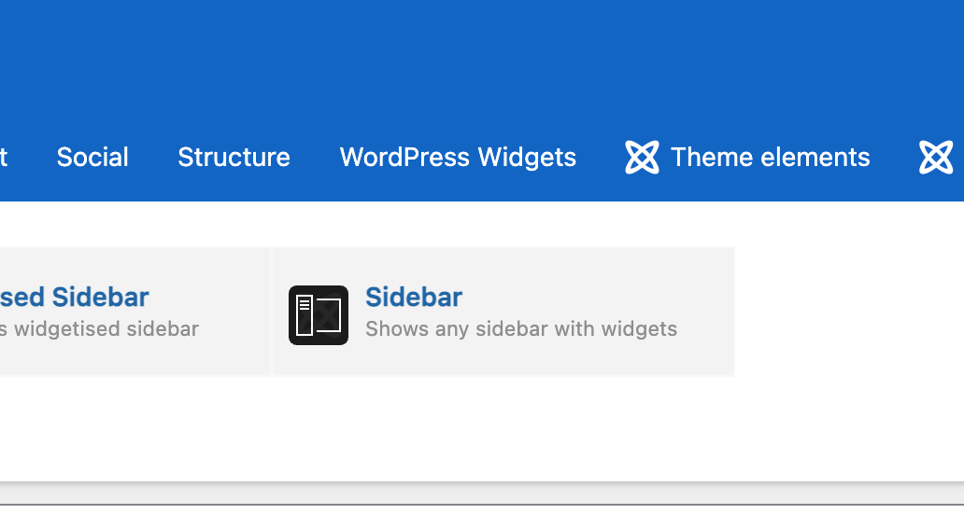Click the black Sidebar layout icon

coord(319,315)
